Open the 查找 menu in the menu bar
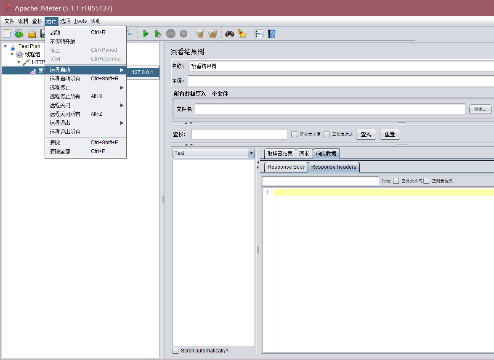Viewport: 494px width, 360px height. click(37, 21)
